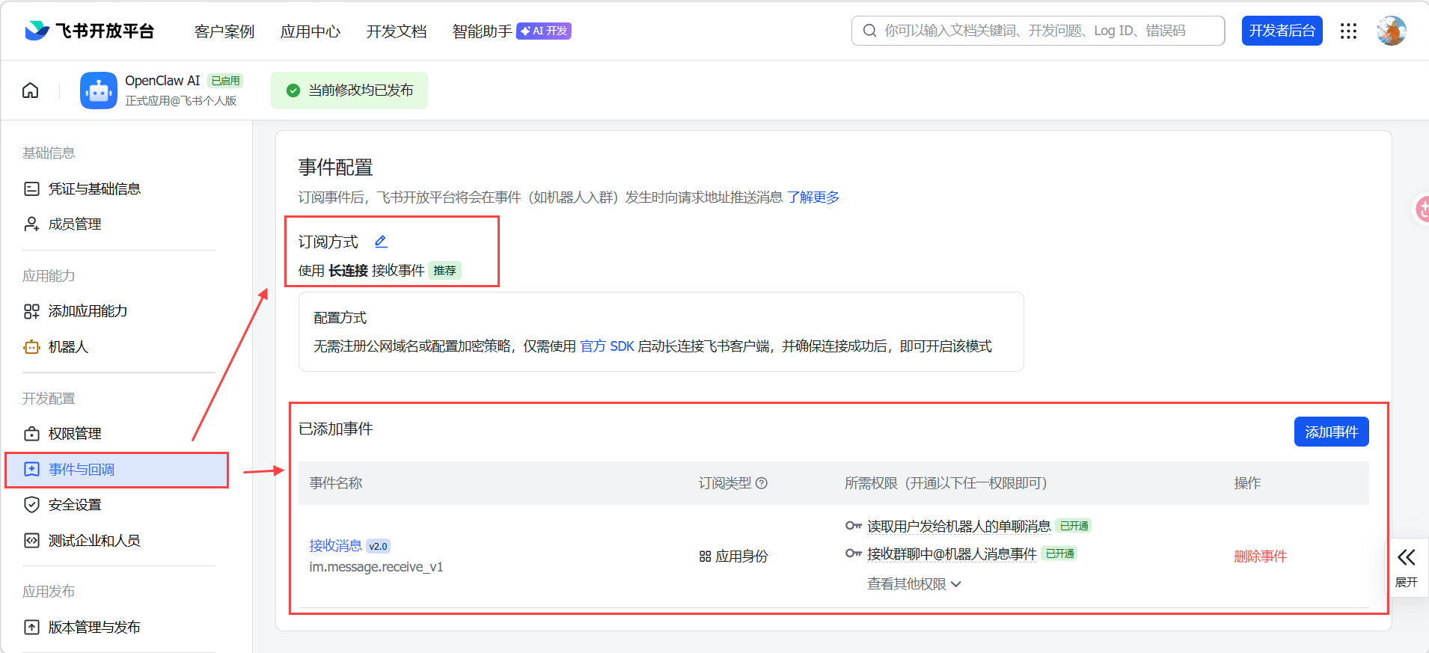Open 版本管理与发布 in sidebar
The image size is (1429, 653).
pos(94,628)
